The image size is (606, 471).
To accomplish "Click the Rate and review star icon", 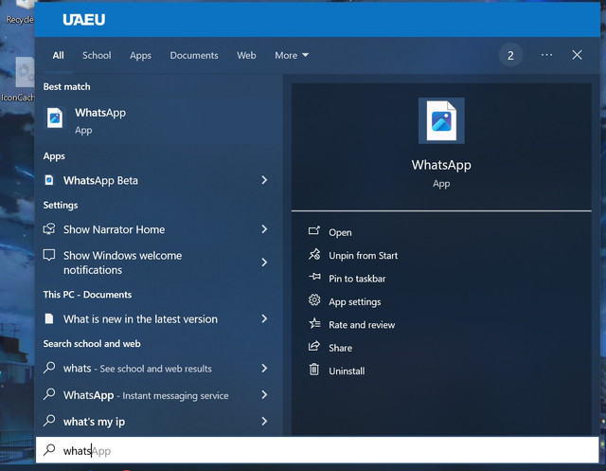I will pyautogui.click(x=314, y=323).
